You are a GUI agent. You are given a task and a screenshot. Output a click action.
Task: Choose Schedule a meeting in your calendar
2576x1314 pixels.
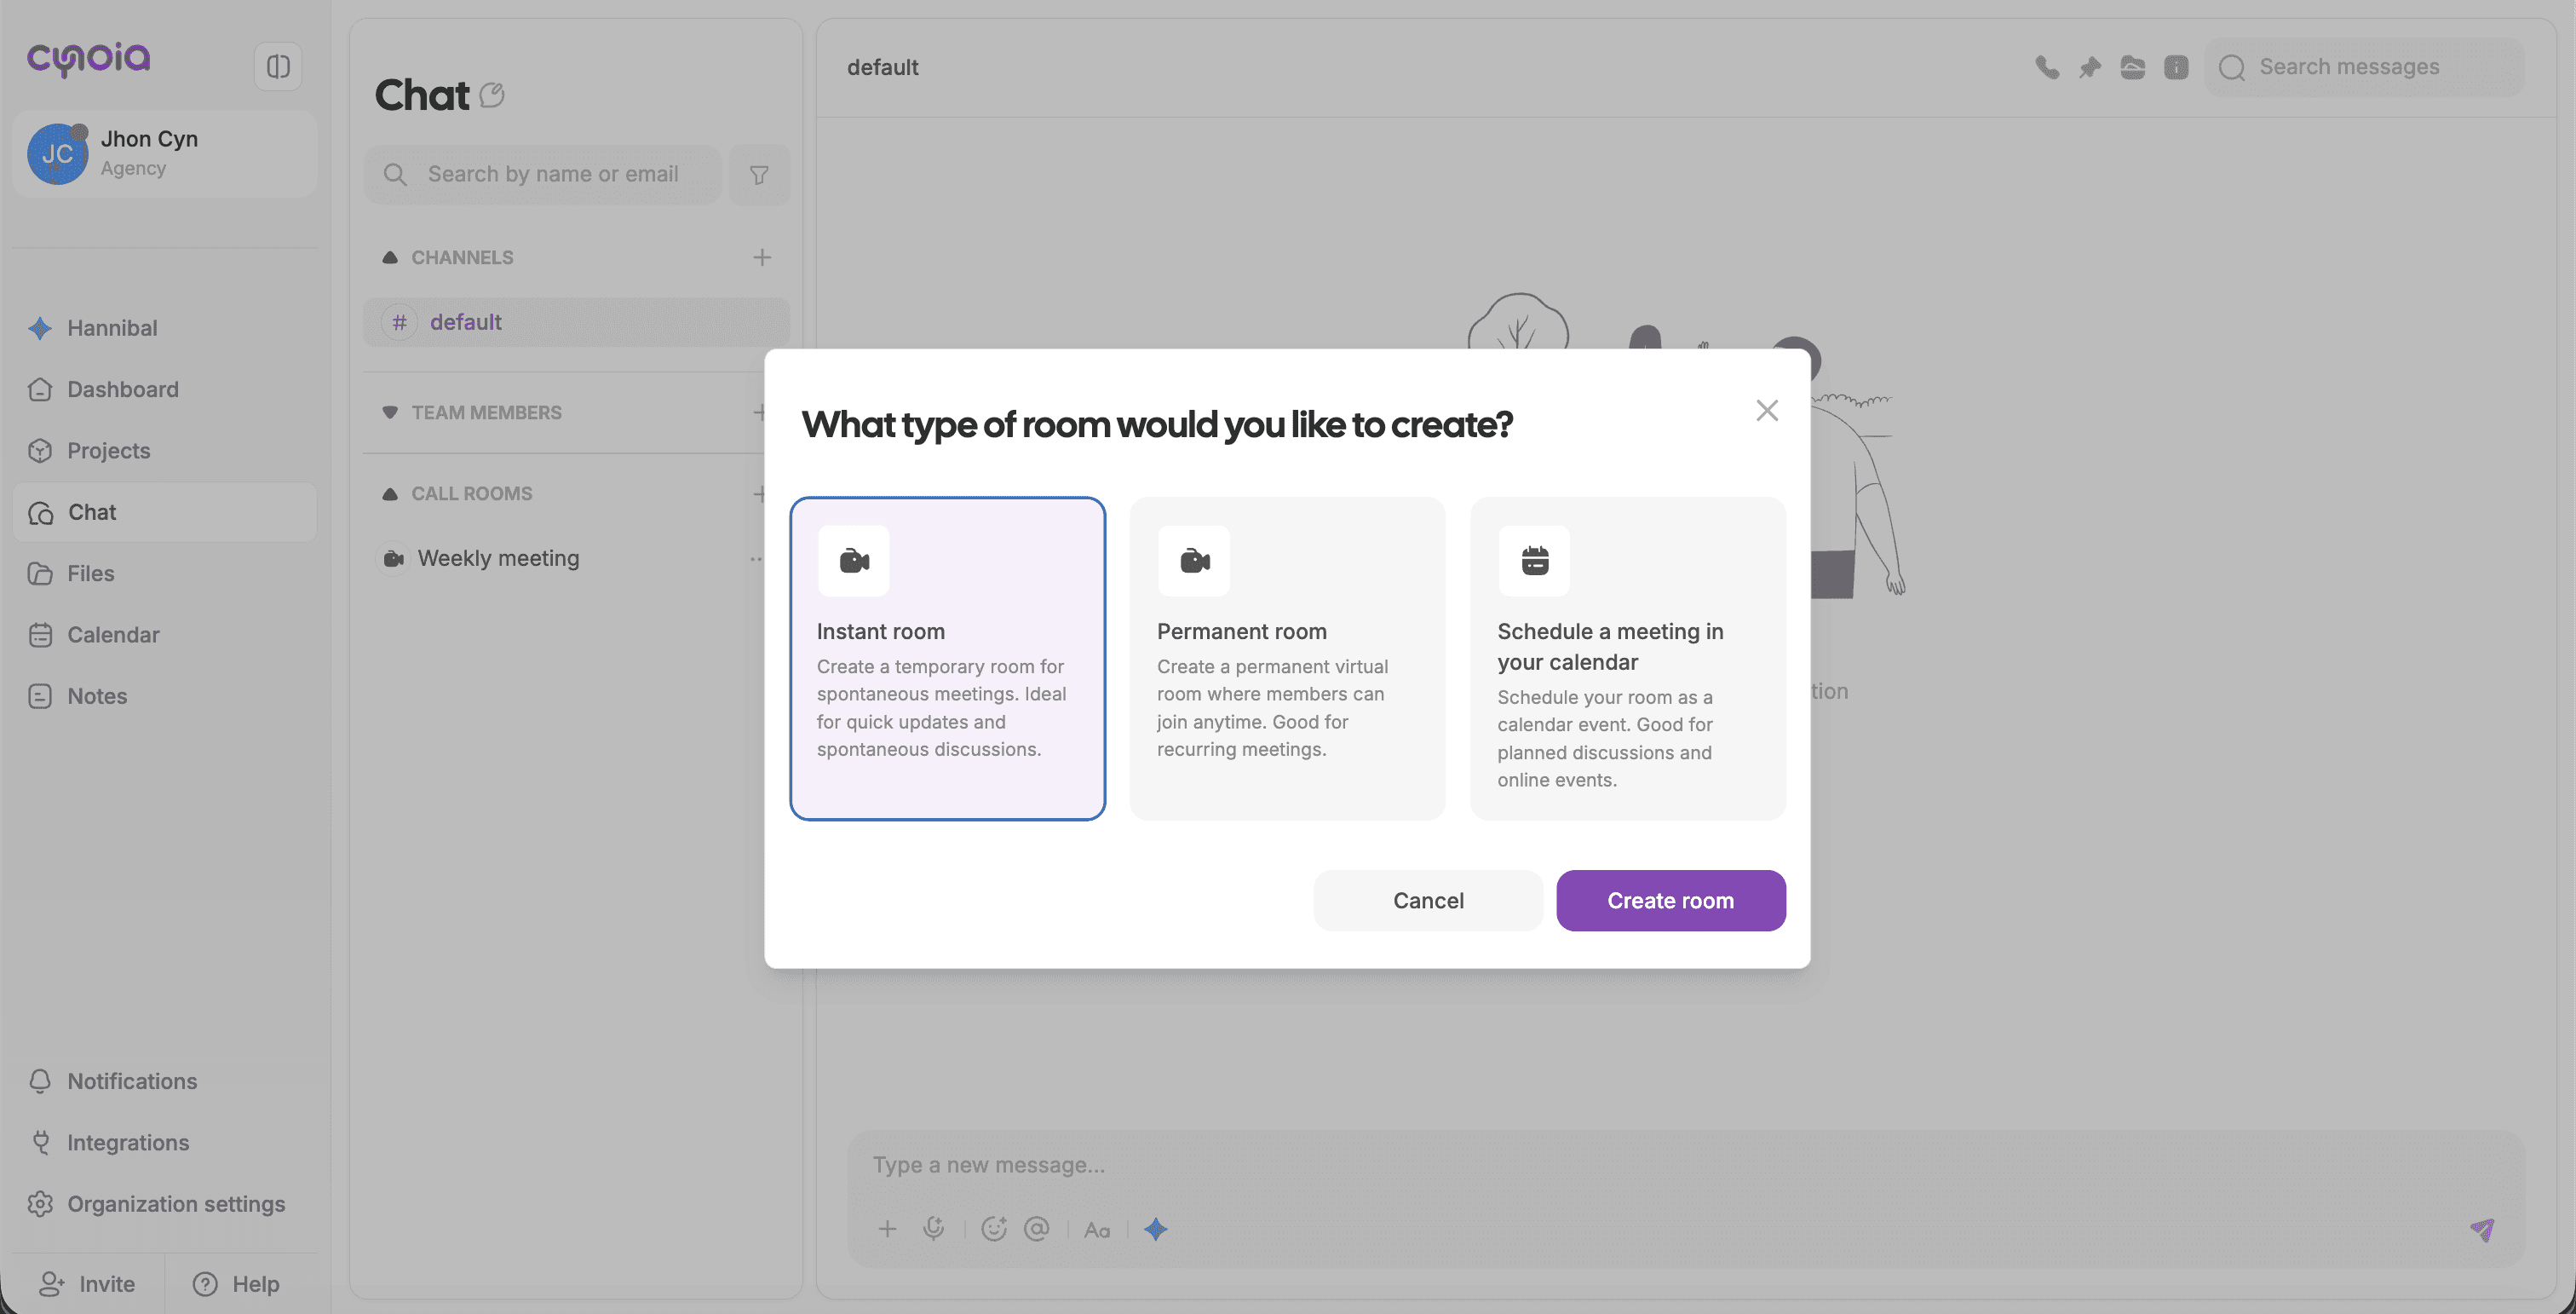[x=1627, y=658]
